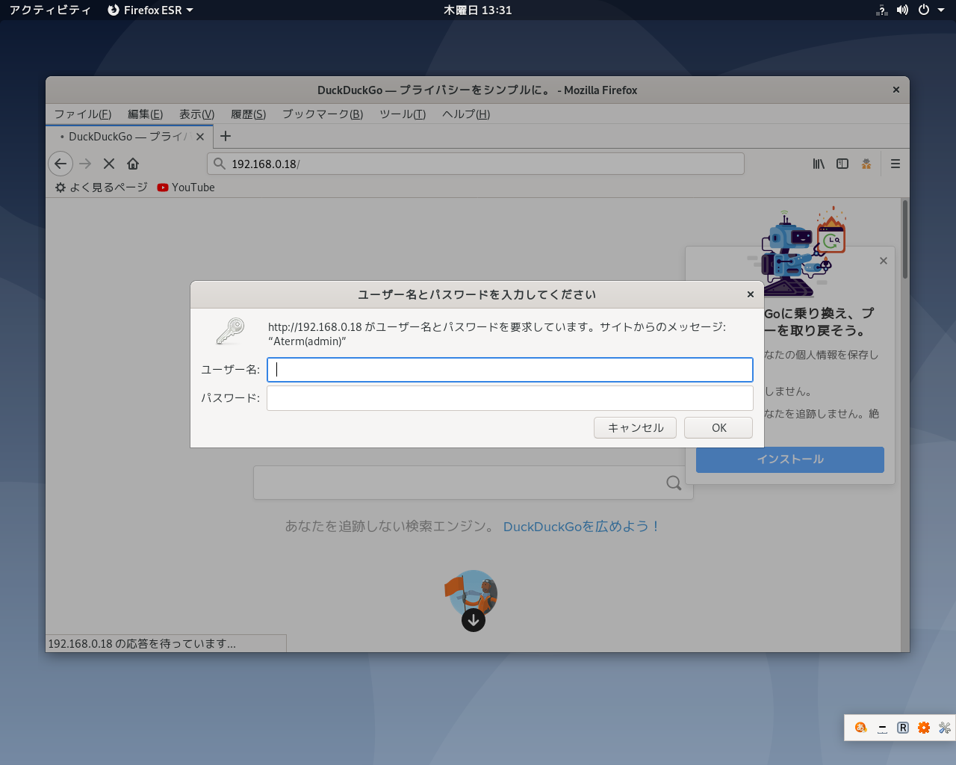Click the address bar showing 192.168.0.18

pos(476,164)
